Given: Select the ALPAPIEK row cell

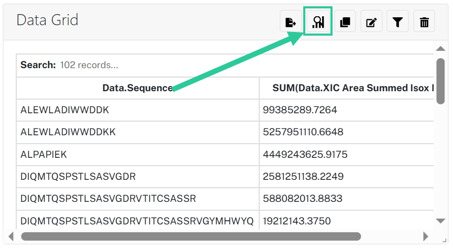Looking at the screenshot, I should pos(138,155).
